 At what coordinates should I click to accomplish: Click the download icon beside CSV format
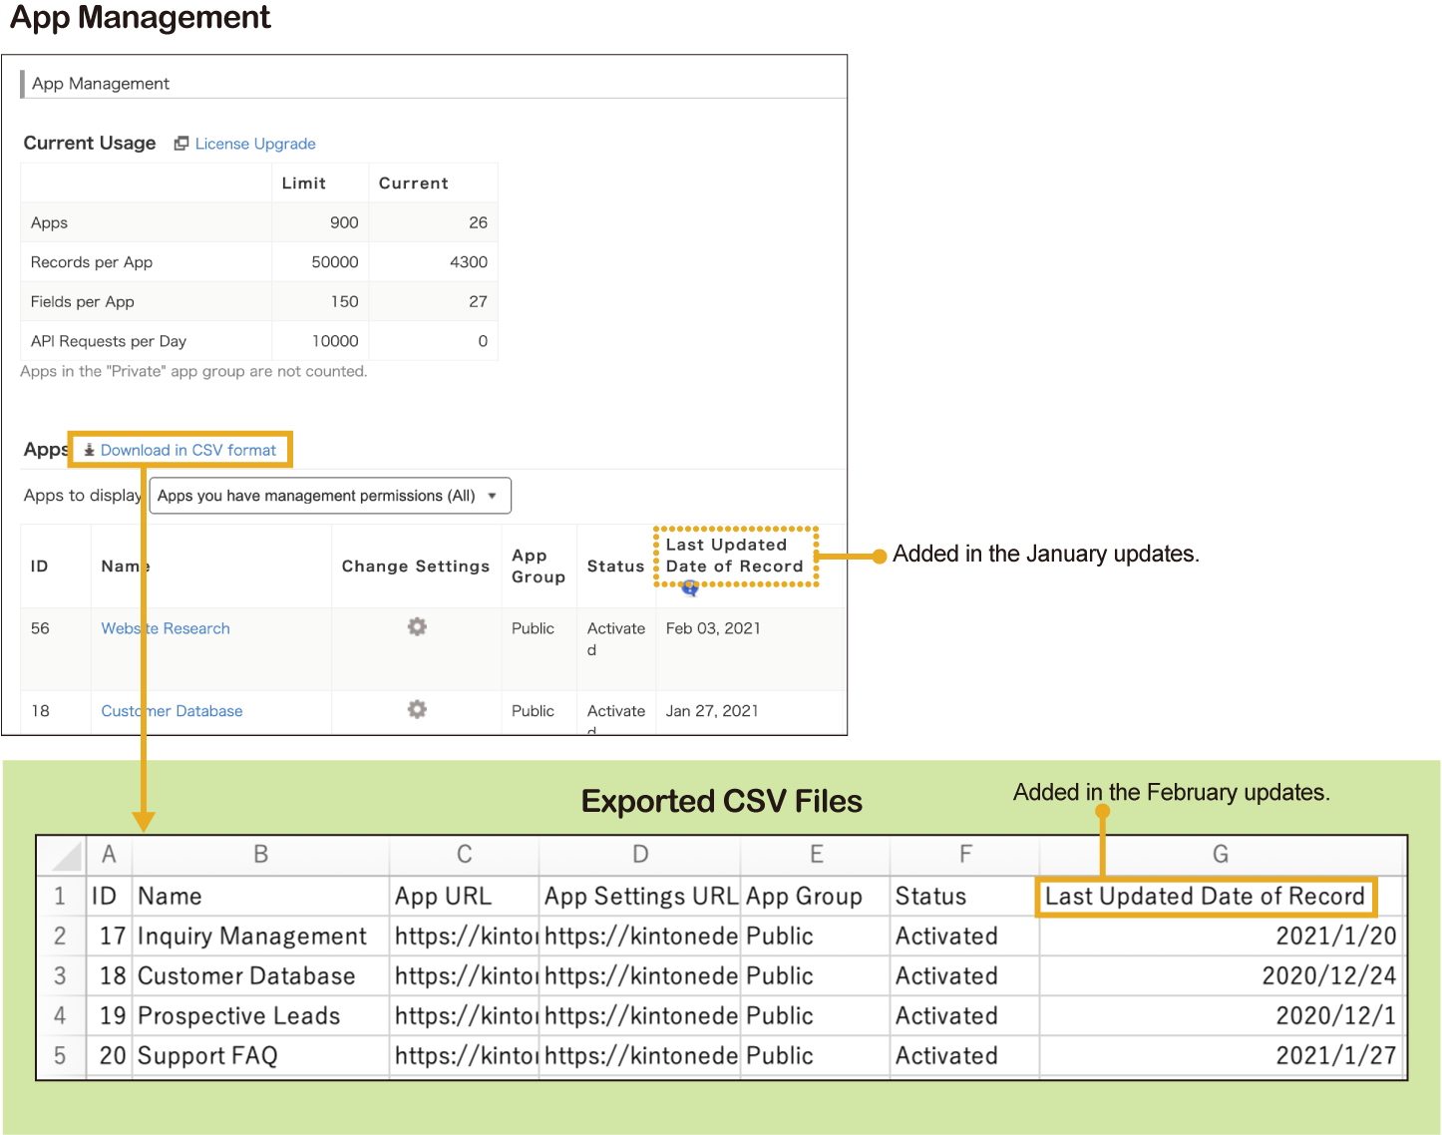(89, 450)
